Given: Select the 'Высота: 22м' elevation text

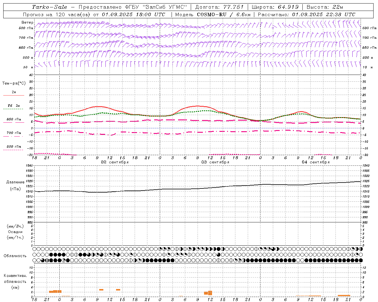Looking at the screenshot, I should pos(325,7).
